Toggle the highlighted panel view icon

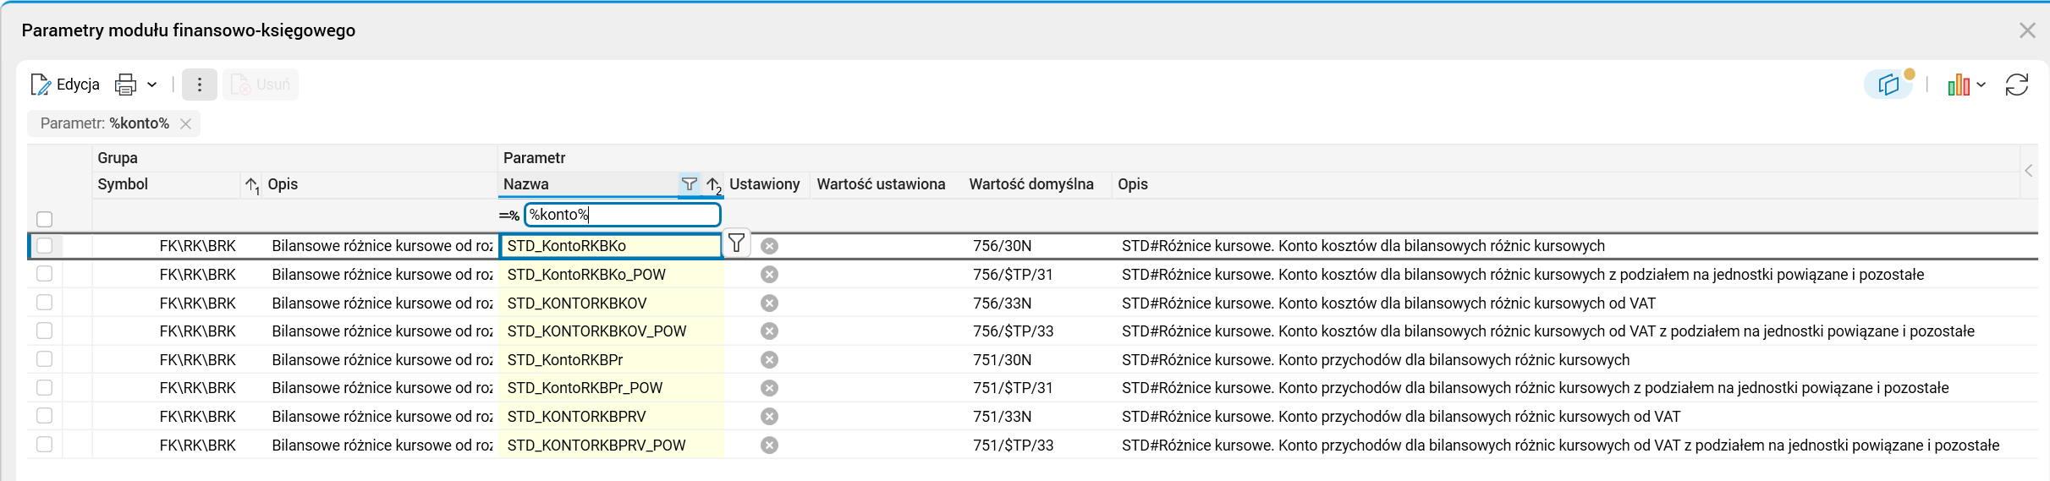click(1888, 85)
